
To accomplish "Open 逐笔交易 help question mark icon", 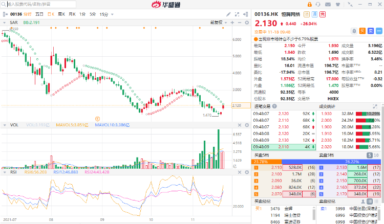I will (274, 106).
